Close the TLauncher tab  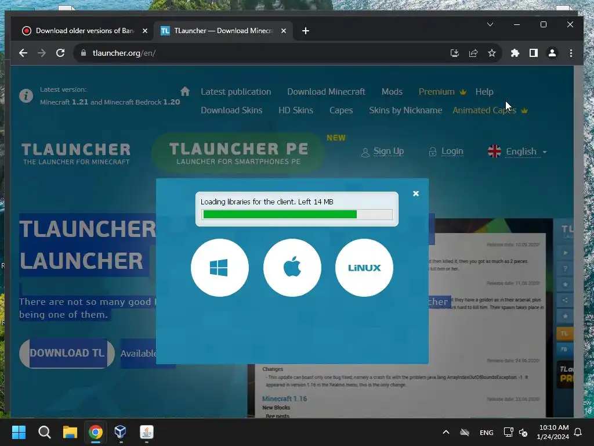(283, 31)
